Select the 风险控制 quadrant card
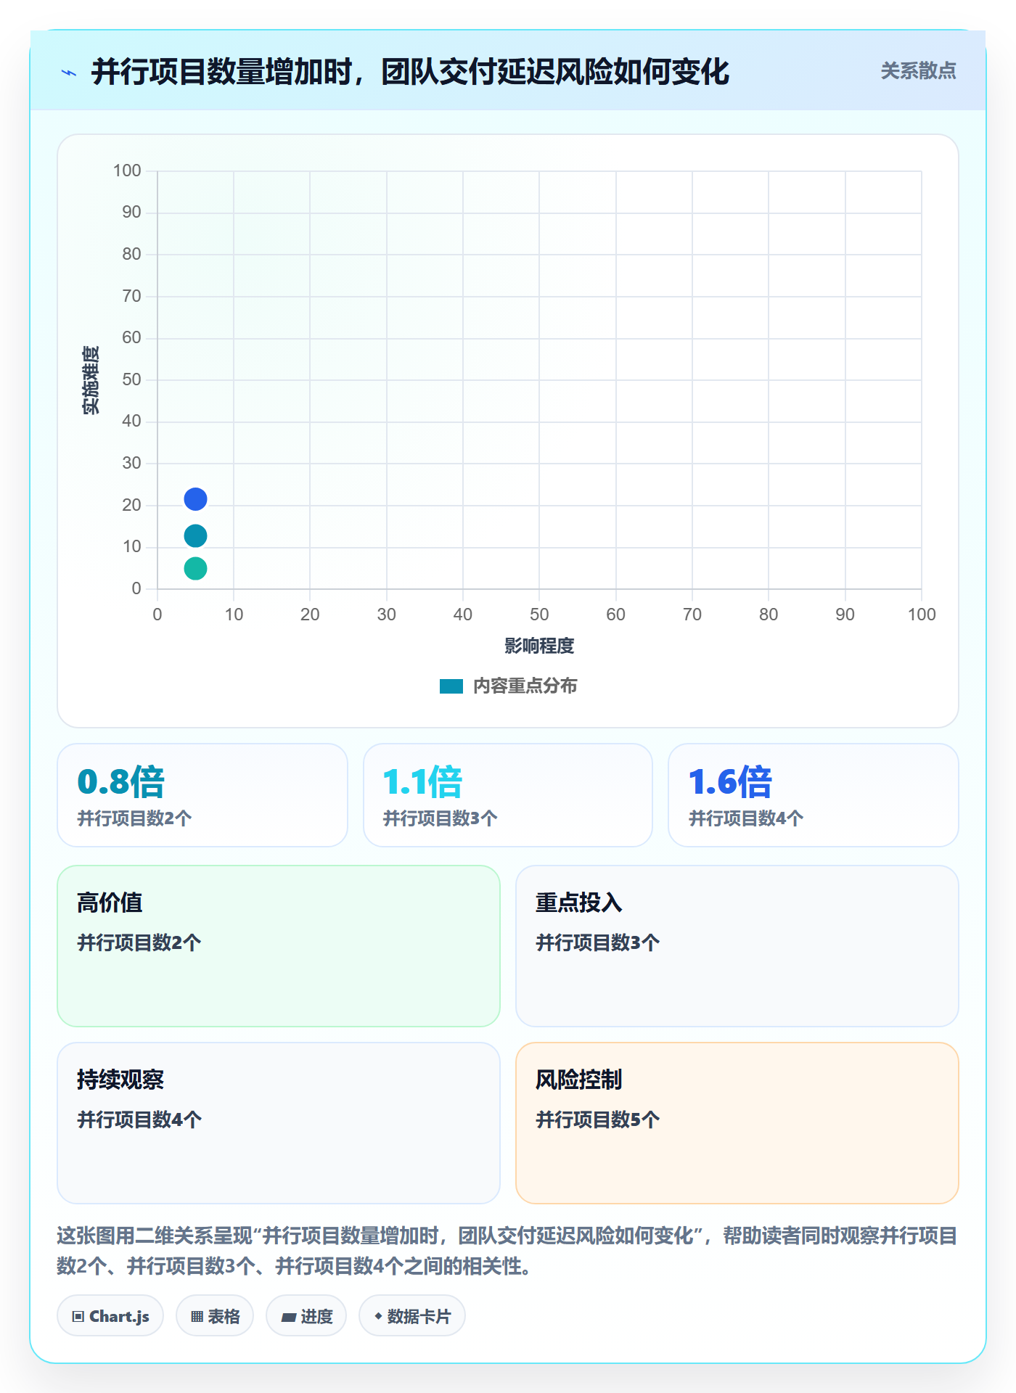1016x1393 pixels. pyautogui.click(x=737, y=1123)
